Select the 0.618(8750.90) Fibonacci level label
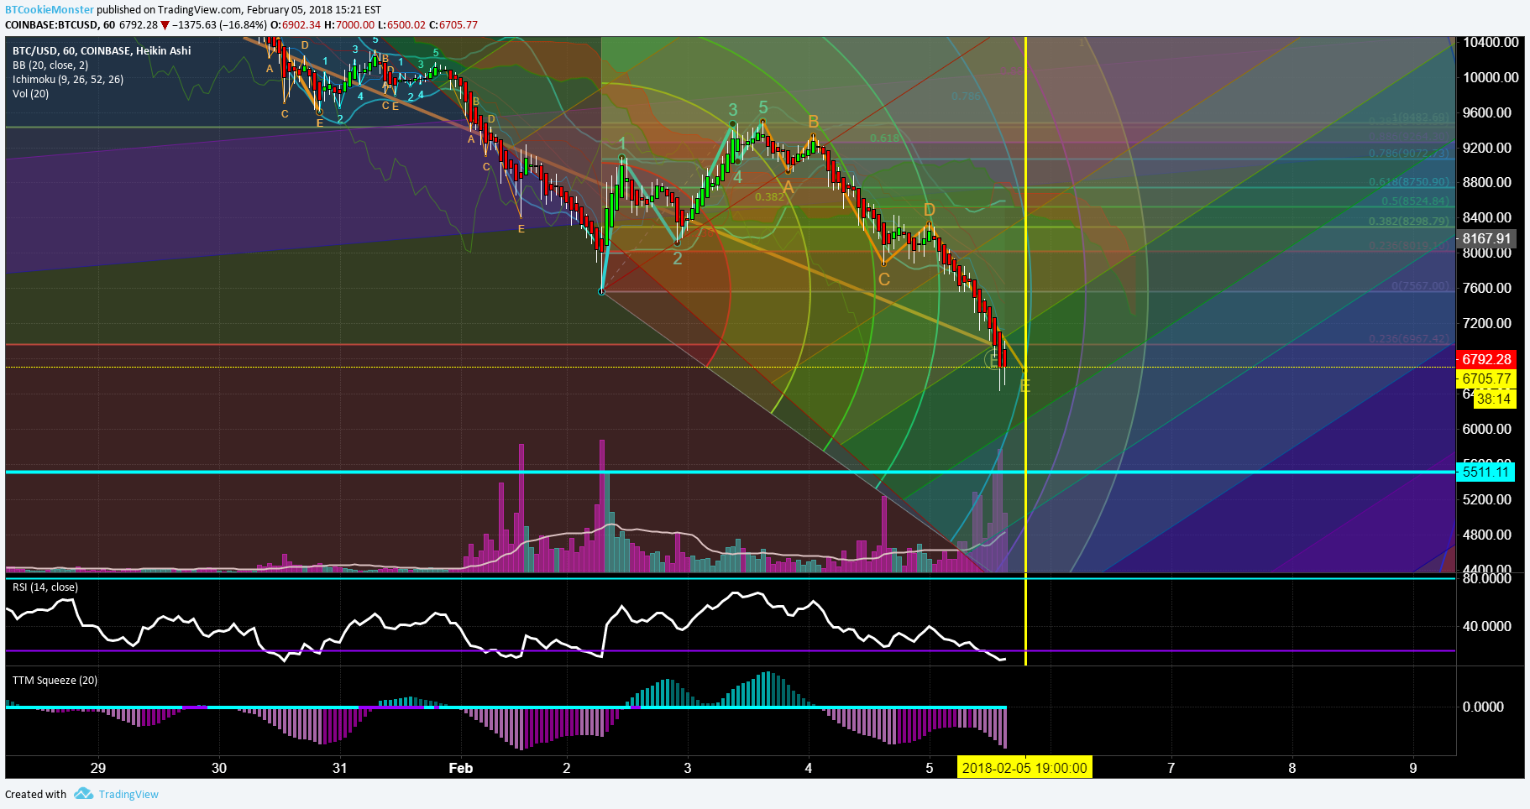 pyautogui.click(x=1409, y=181)
